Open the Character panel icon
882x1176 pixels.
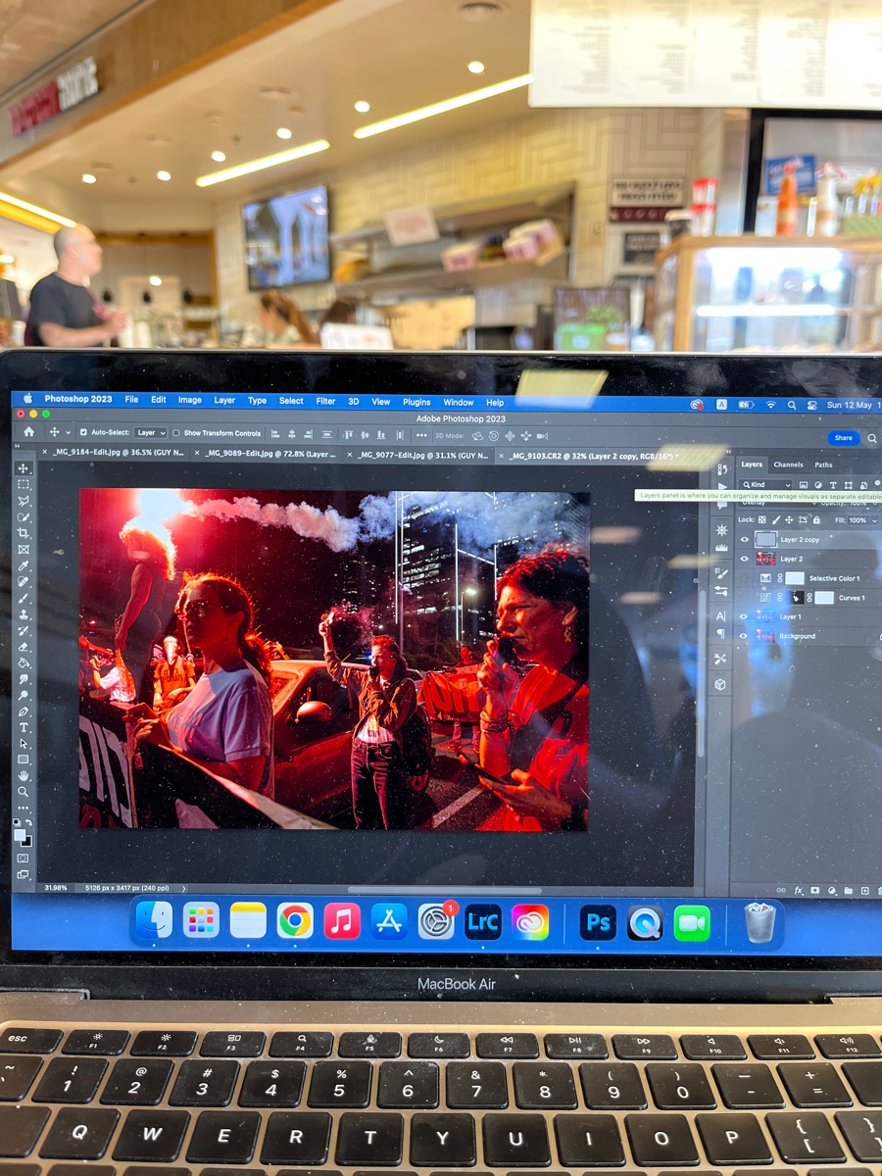(x=720, y=616)
